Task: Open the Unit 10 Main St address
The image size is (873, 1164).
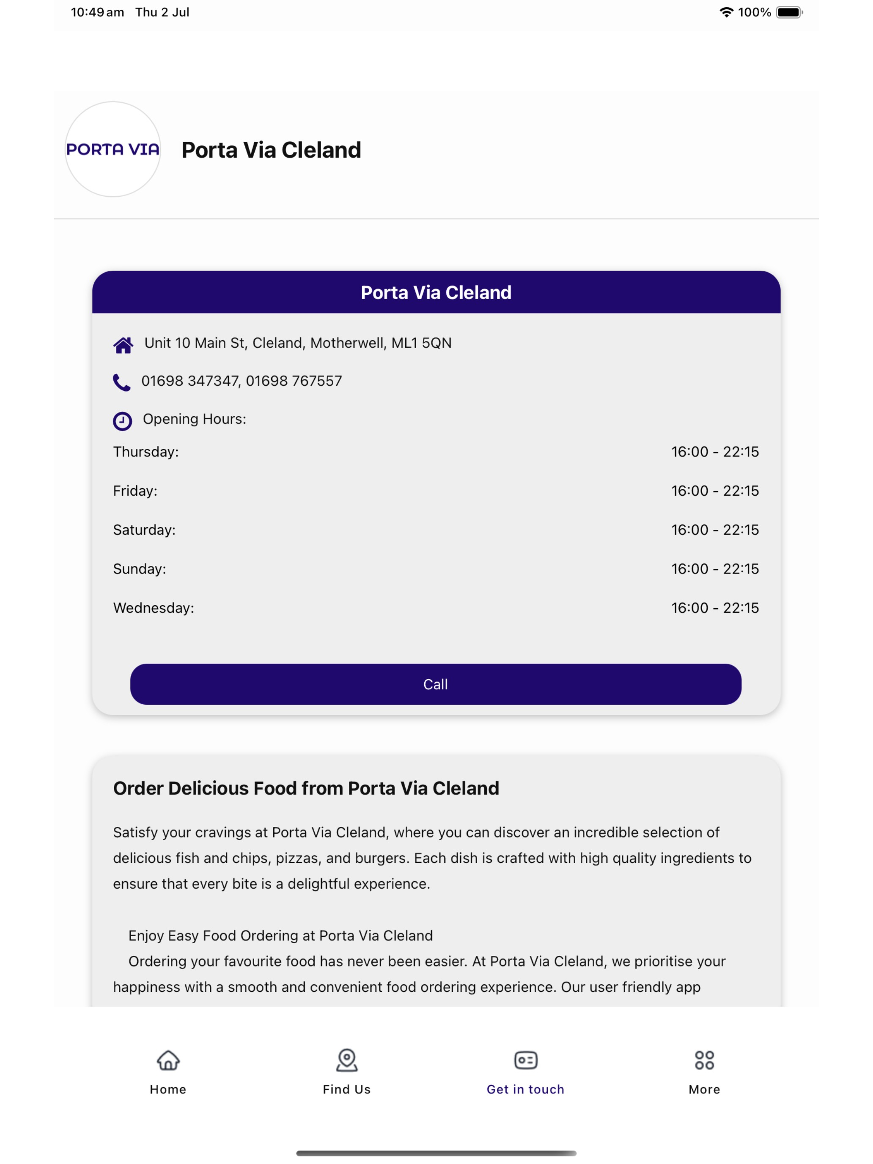Action: click(x=298, y=343)
